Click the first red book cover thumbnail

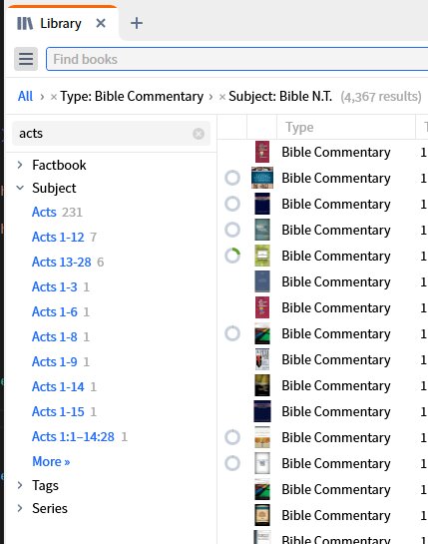[x=262, y=152]
